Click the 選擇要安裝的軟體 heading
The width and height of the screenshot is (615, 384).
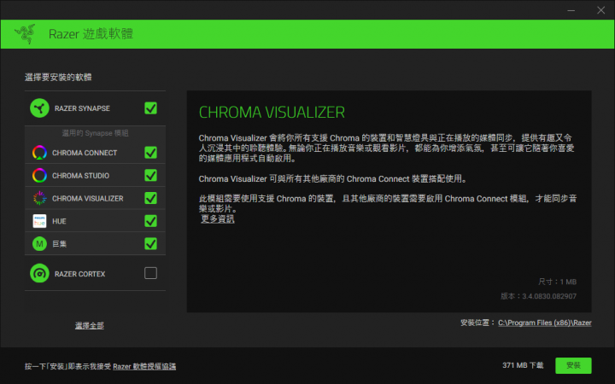(x=58, y=77)
